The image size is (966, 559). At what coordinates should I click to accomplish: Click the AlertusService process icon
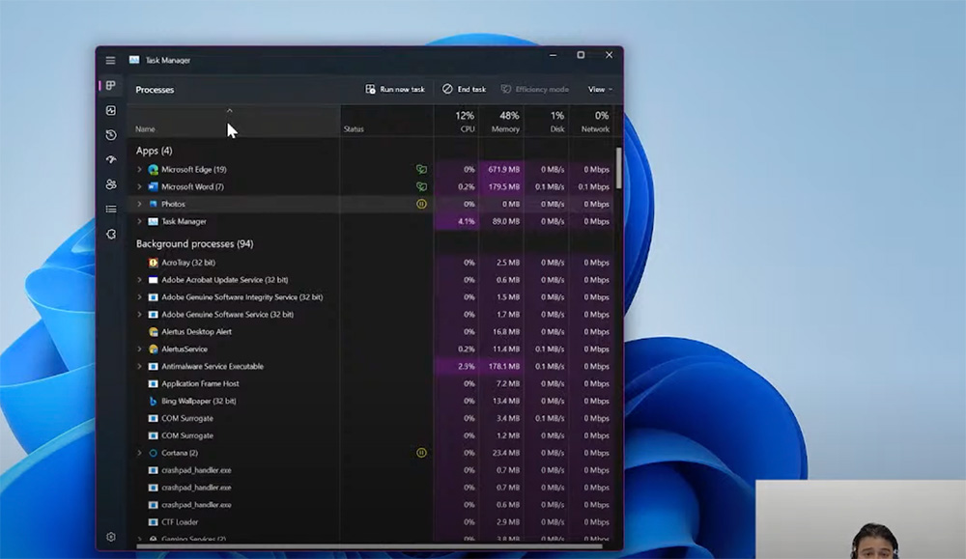coord(153,349)
